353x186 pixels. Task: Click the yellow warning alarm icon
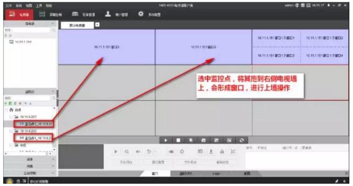coord(9,181)
